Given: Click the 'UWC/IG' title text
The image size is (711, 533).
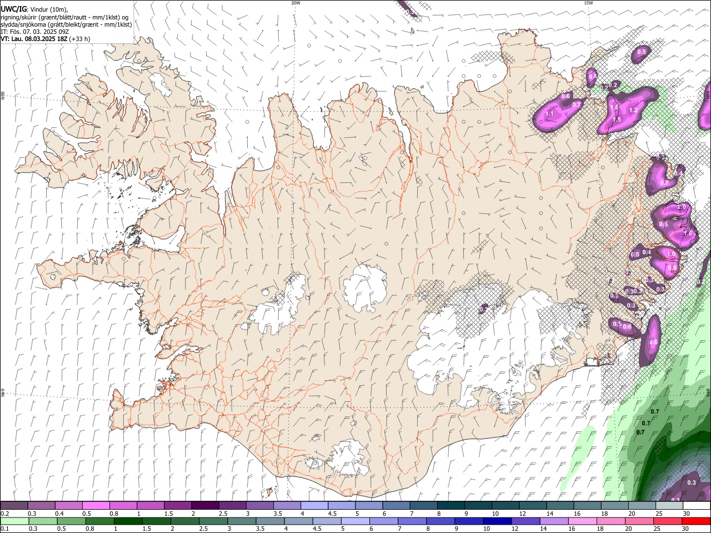Looking at the screenshot, I should tap(13, 9).
